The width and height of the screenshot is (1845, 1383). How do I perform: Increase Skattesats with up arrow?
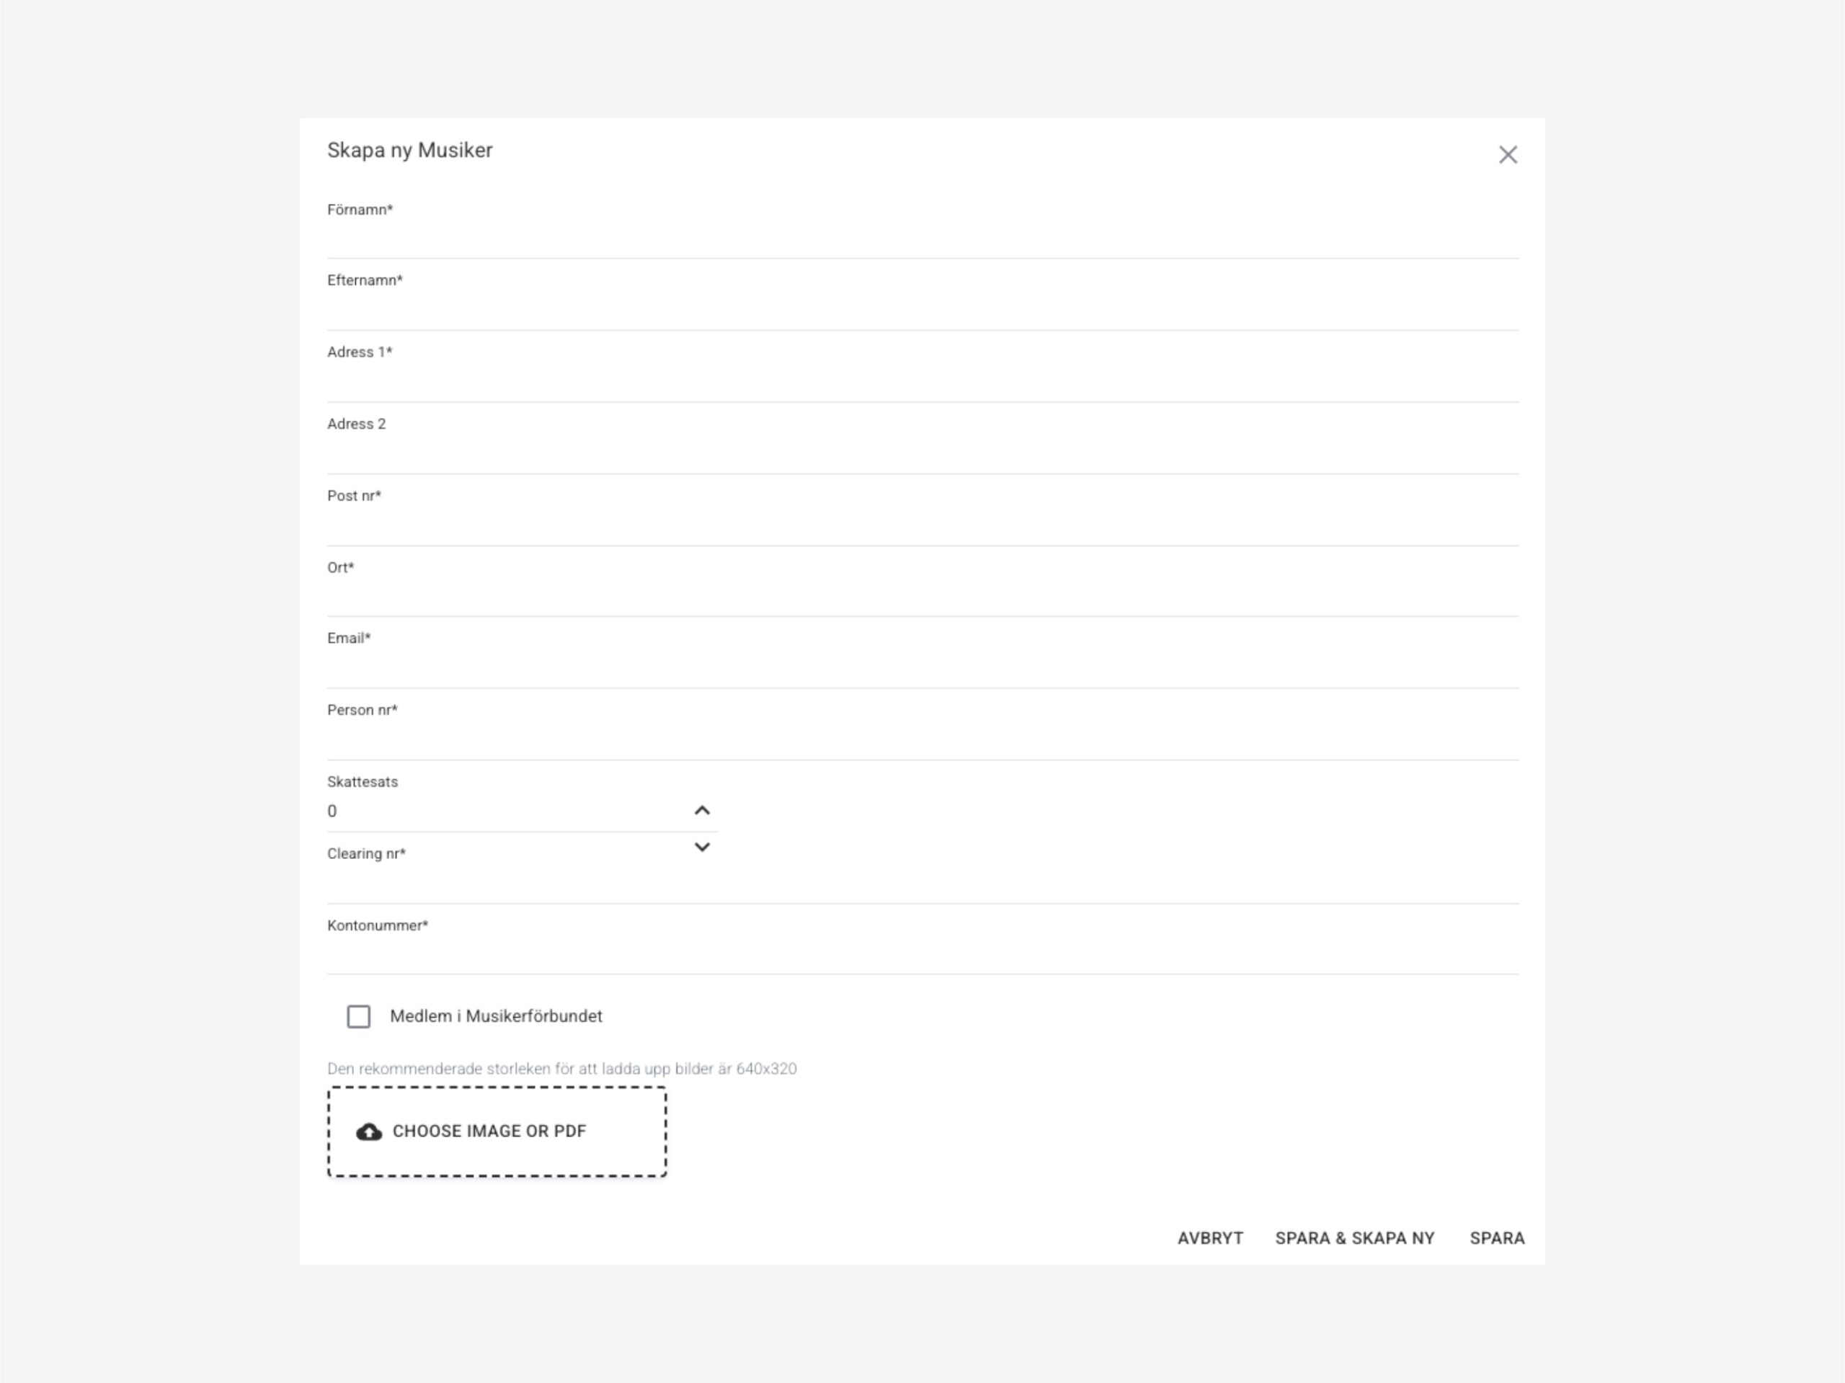coord(702,811)
